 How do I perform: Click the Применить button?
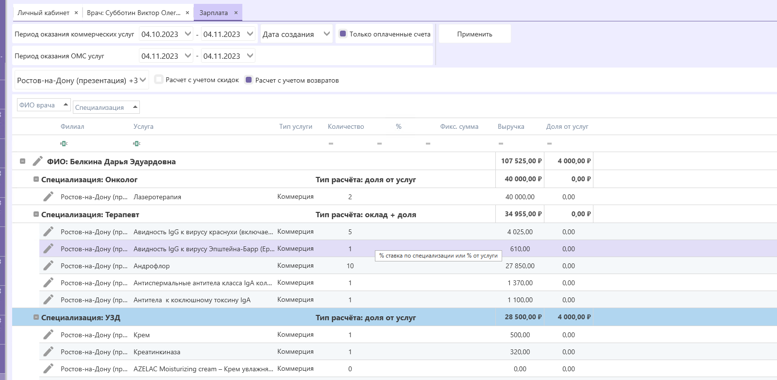pos(474,34)
